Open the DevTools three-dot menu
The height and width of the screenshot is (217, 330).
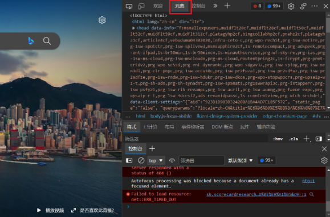point(315,6)
